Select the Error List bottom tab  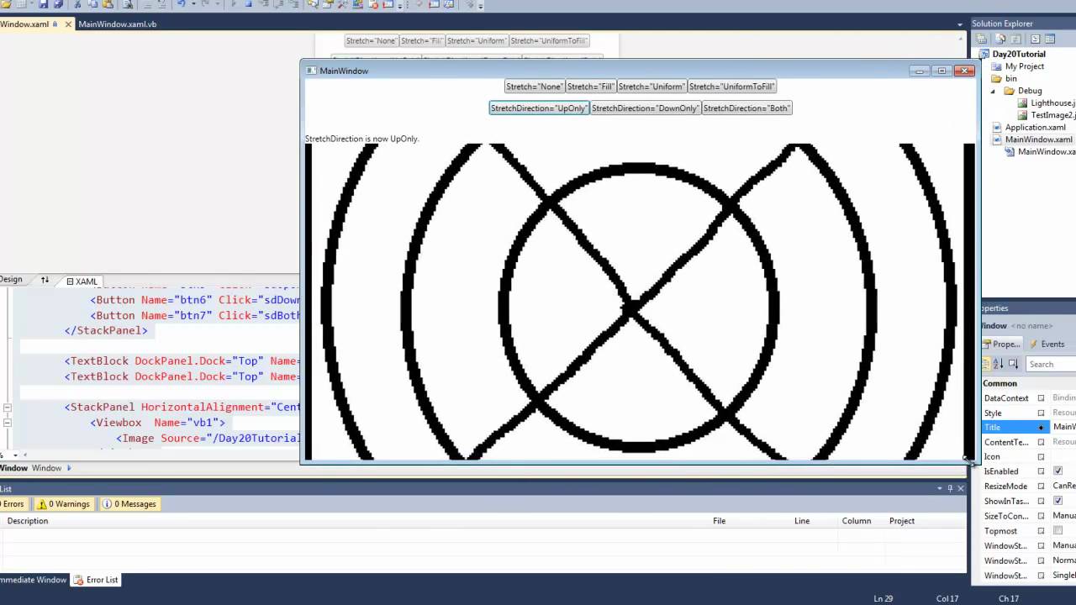(x=95, y=580)
